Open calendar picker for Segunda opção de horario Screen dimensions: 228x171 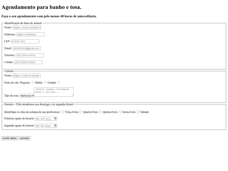(x=55, y=126)
